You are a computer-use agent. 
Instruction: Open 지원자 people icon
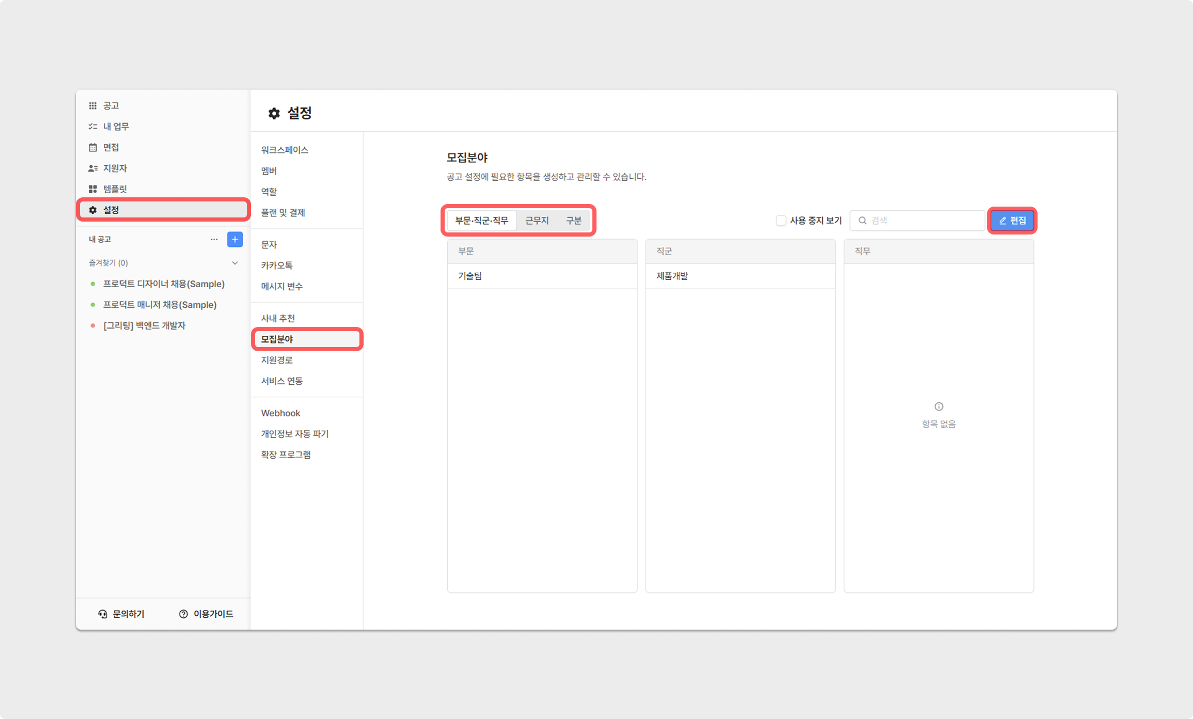point(93,168)
